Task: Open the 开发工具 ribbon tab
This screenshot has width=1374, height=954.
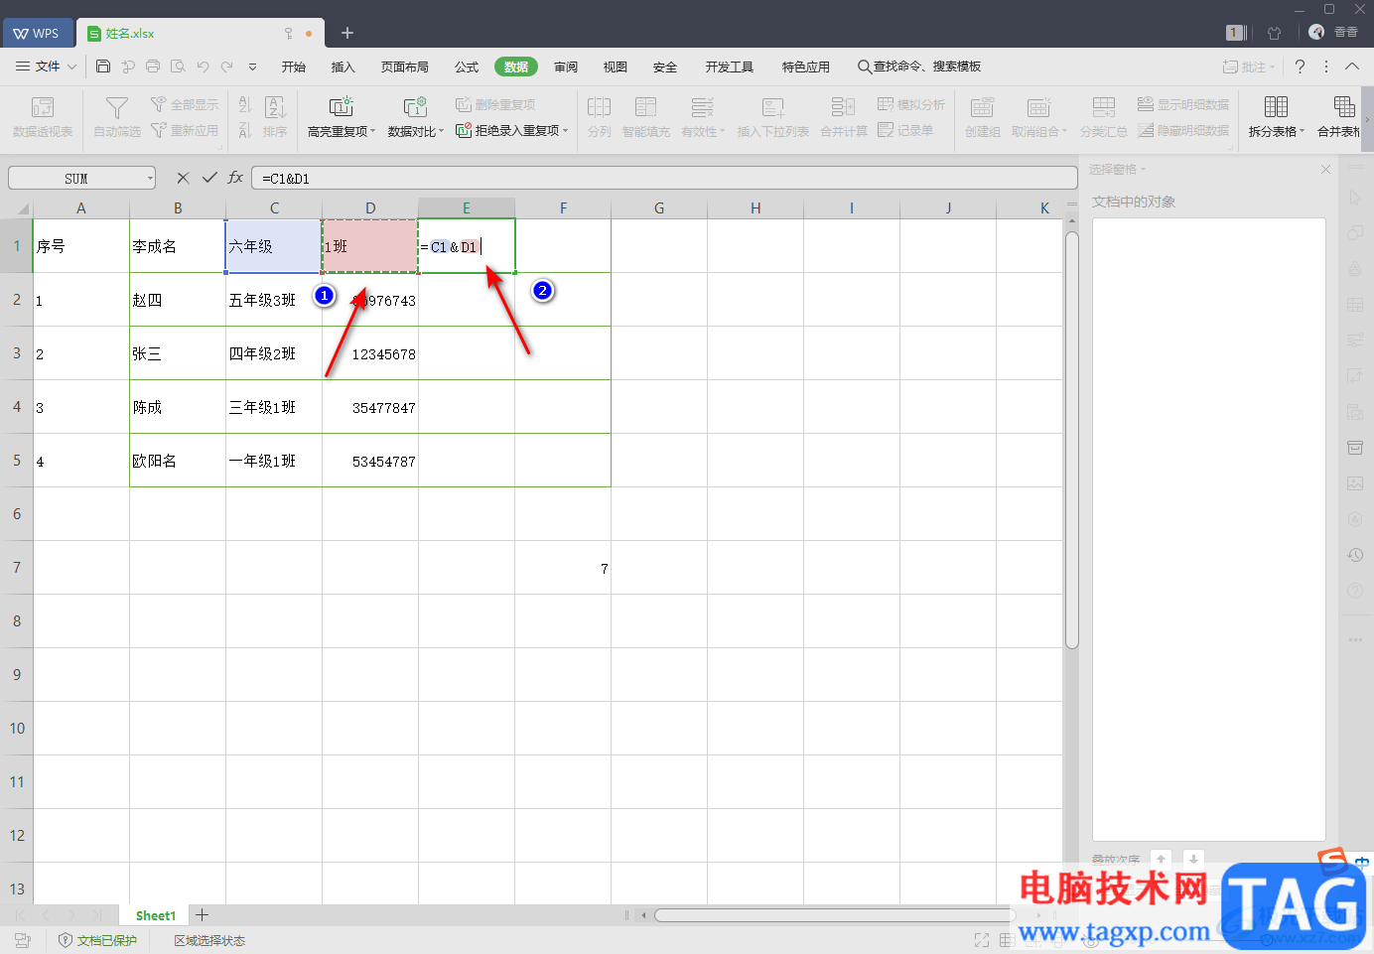Action: pyautogui.click(x=730, y=67)
